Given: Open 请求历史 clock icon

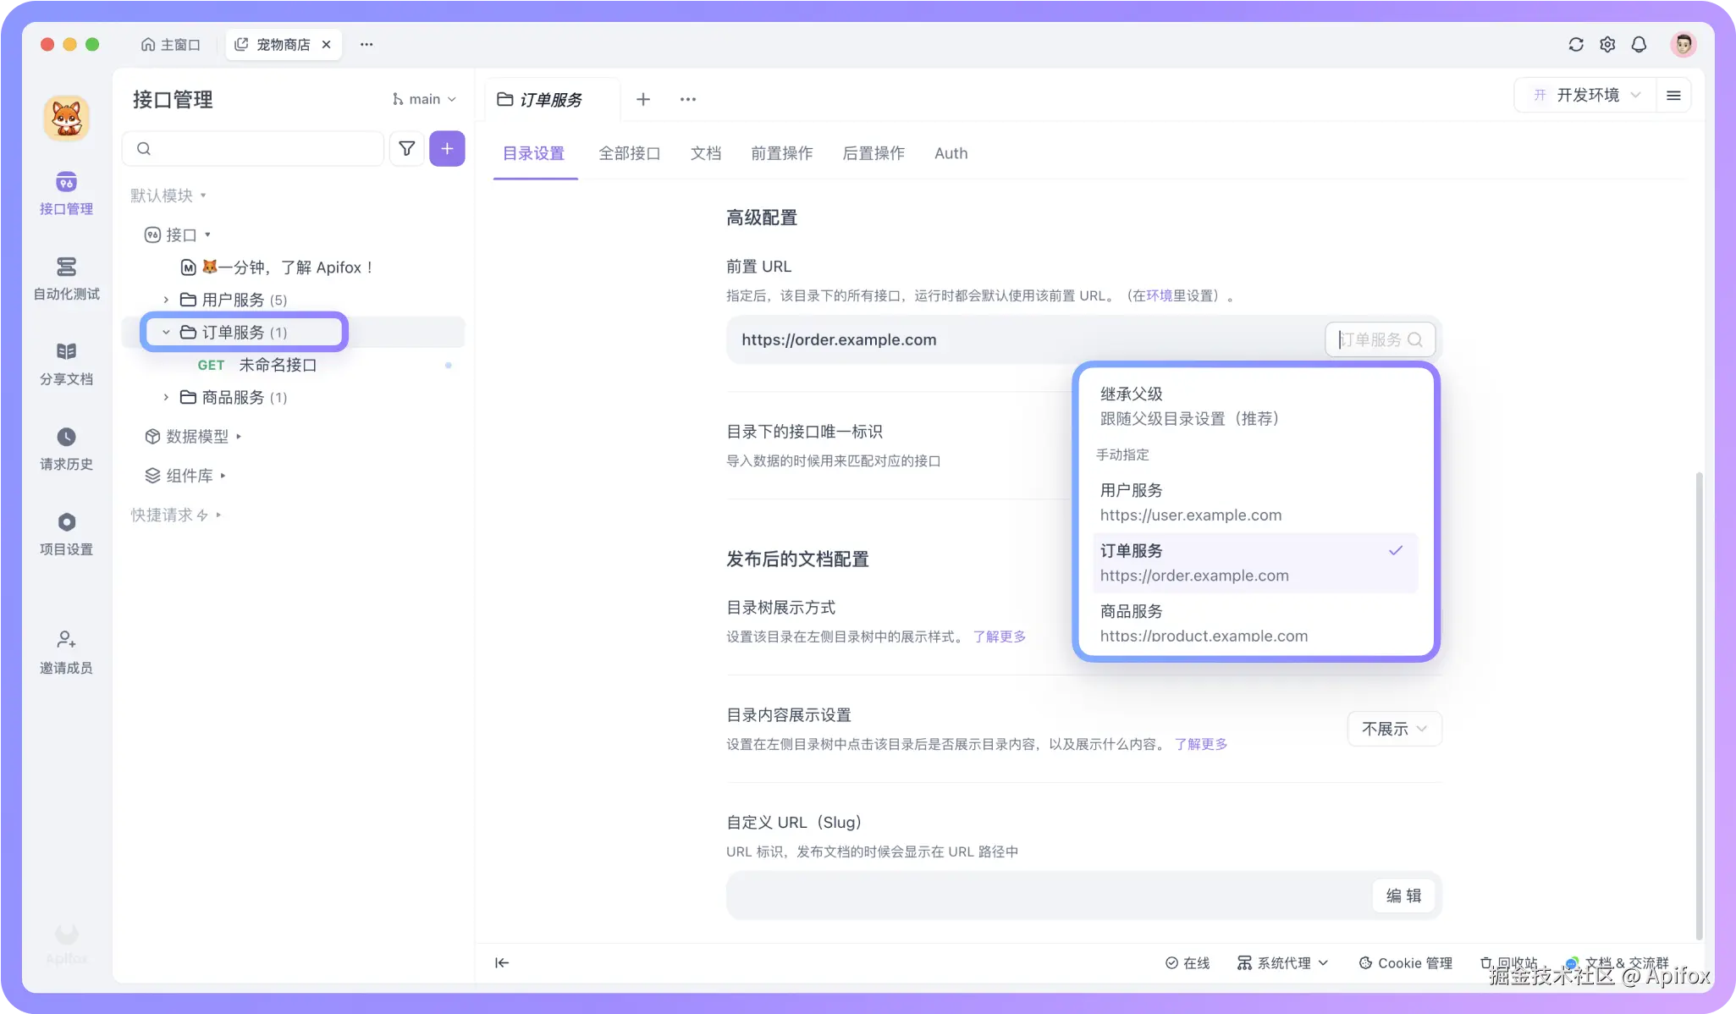Looking at the screenshot, I should pyautogui.click(x=66, y=438).
